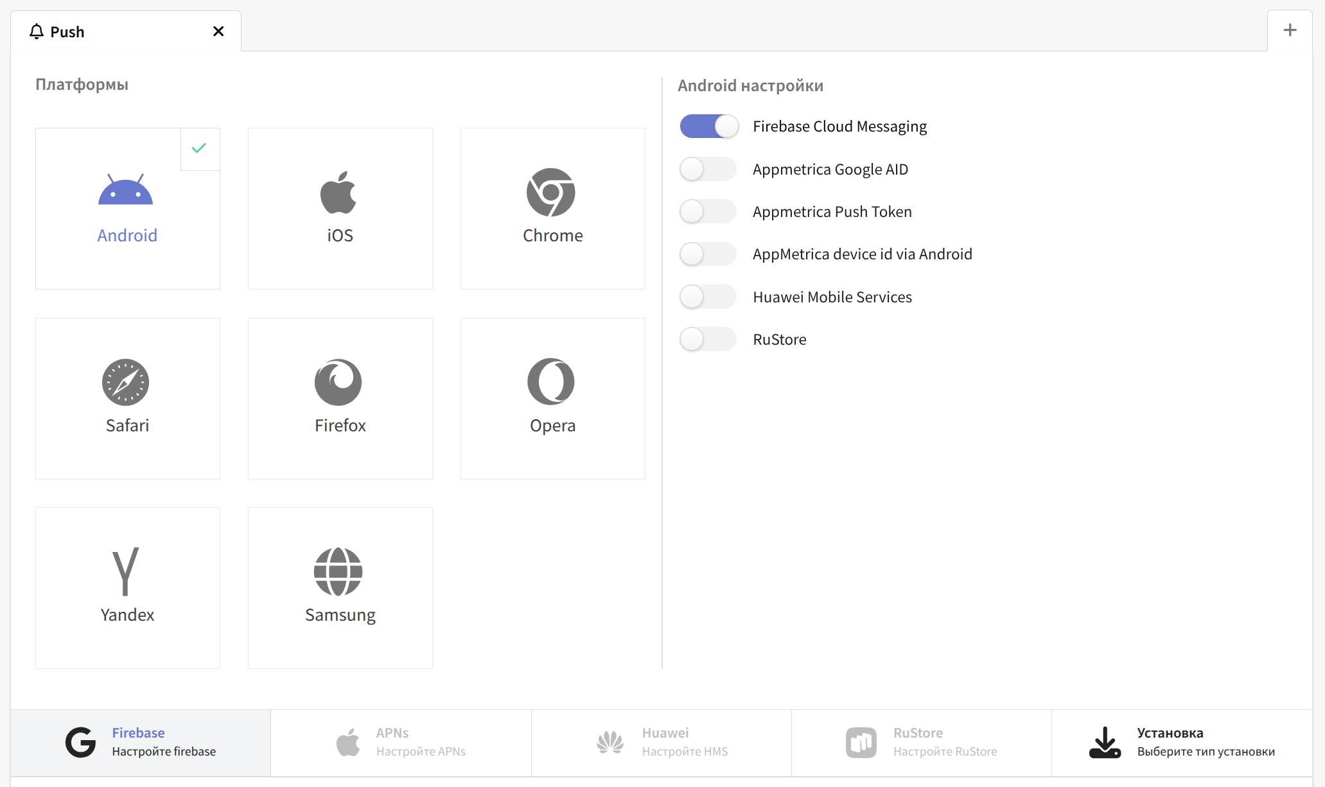Screen dimensions: 1325x787
Task: Open the Установка installation step
Action: click(x=1182, y=743)
